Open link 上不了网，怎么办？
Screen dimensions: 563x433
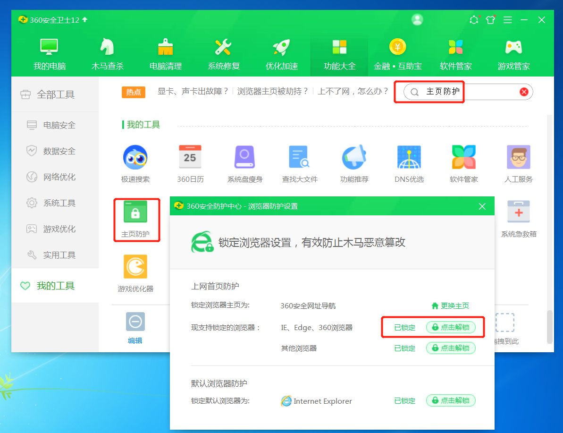353,91
